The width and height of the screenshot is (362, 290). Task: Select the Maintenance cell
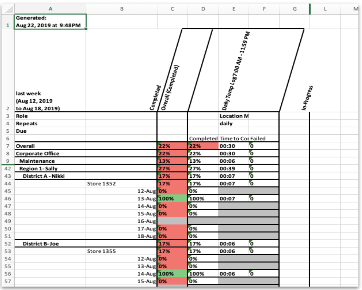pos(50,161)
